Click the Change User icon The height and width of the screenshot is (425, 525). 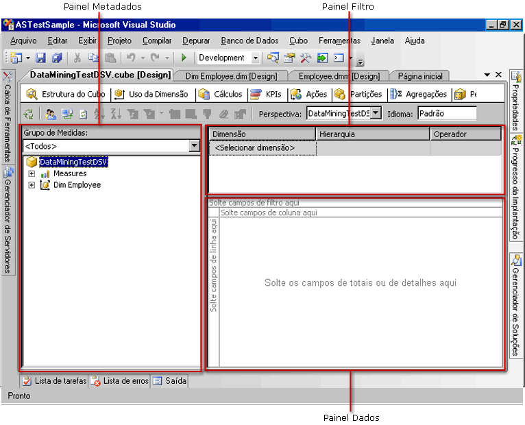pyautogui.click(x=51, y=114)
